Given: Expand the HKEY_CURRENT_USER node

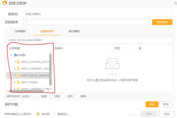Looking at the screenshot, I should pyautogui.click(x=15, y=69).
